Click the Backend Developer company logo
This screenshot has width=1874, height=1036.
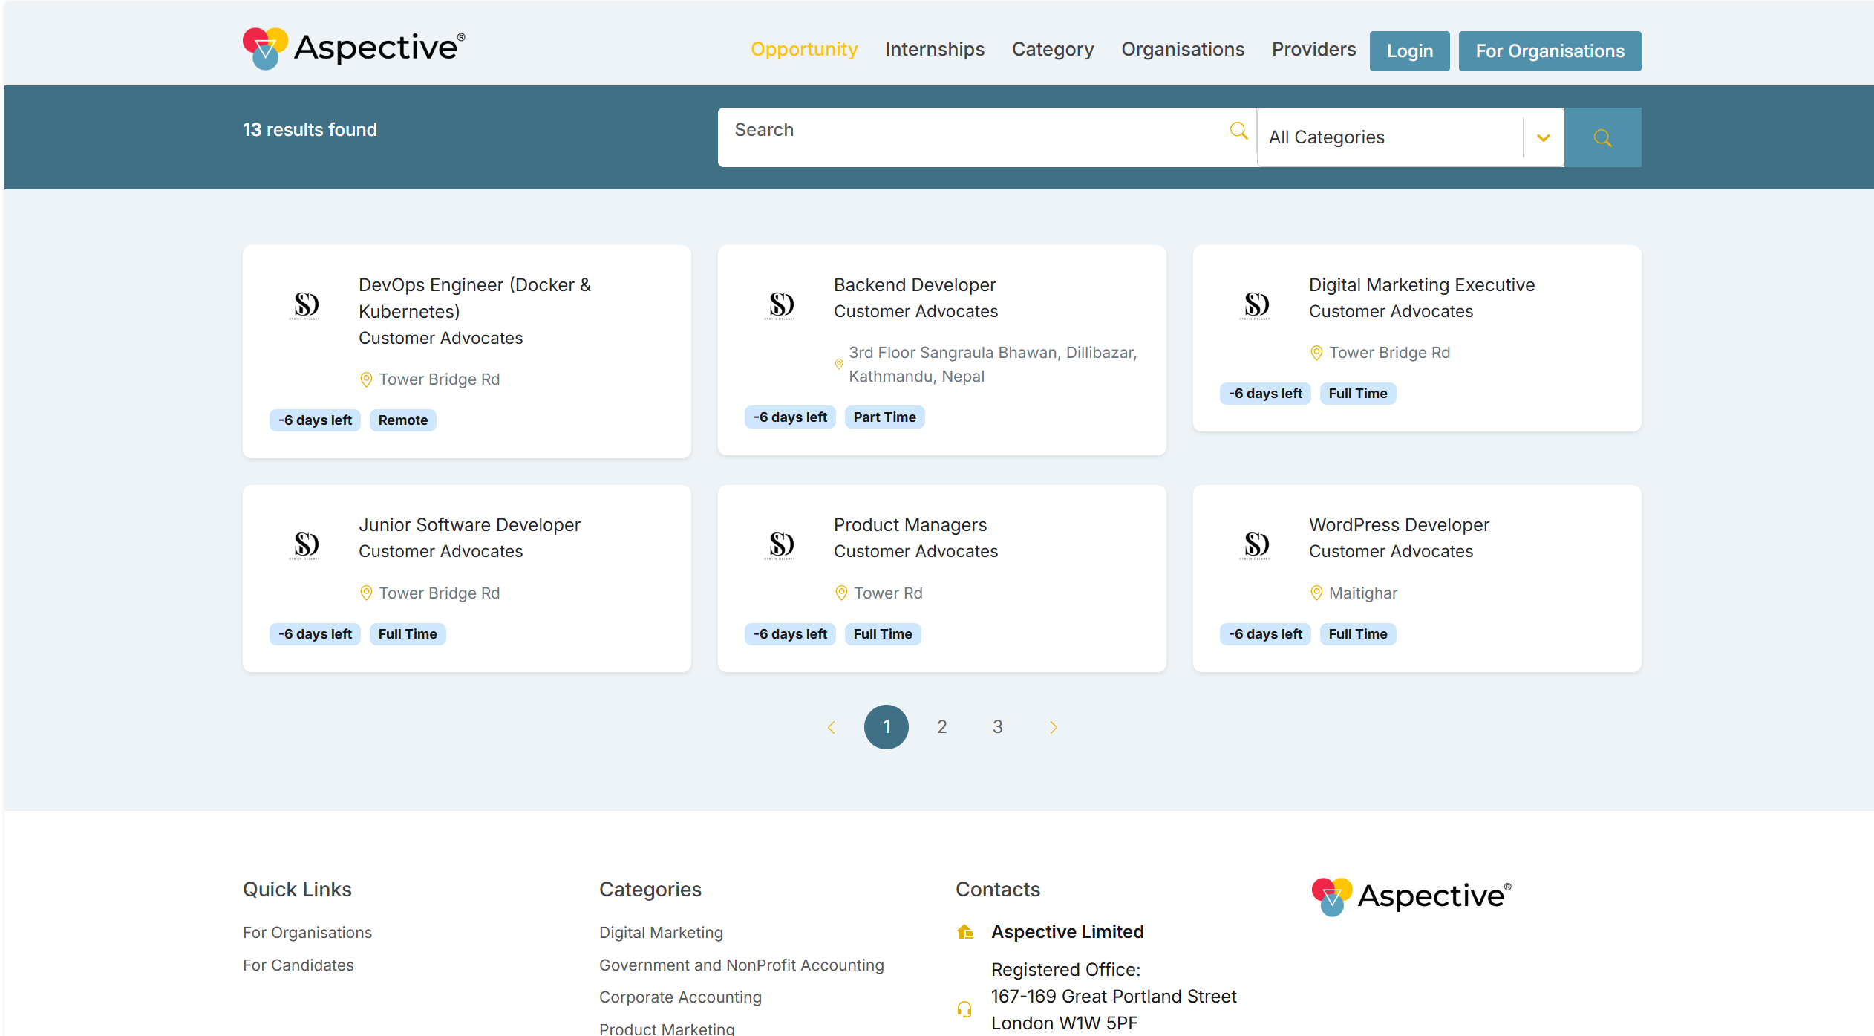coord(780,305)
